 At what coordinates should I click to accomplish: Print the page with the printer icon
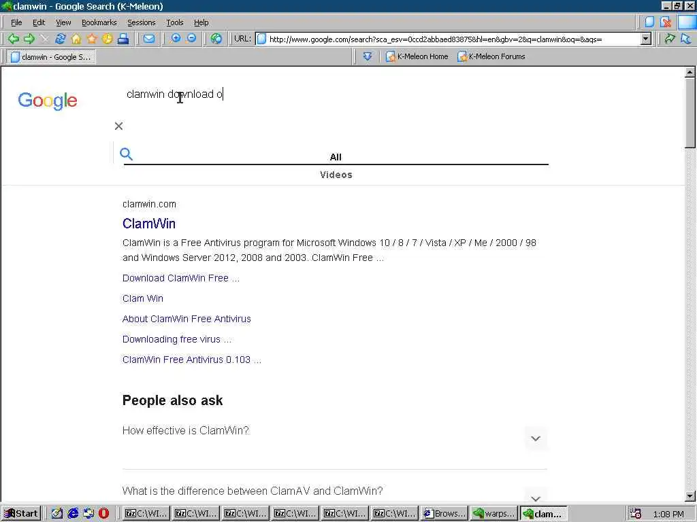click(x=123, y=39)
